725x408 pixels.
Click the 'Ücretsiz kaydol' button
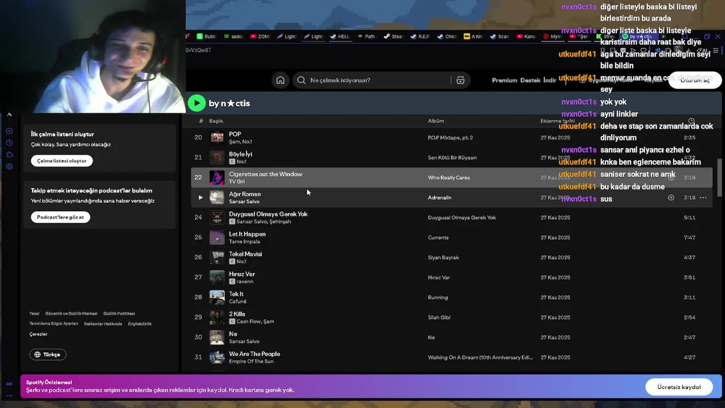tap(679, 387)
